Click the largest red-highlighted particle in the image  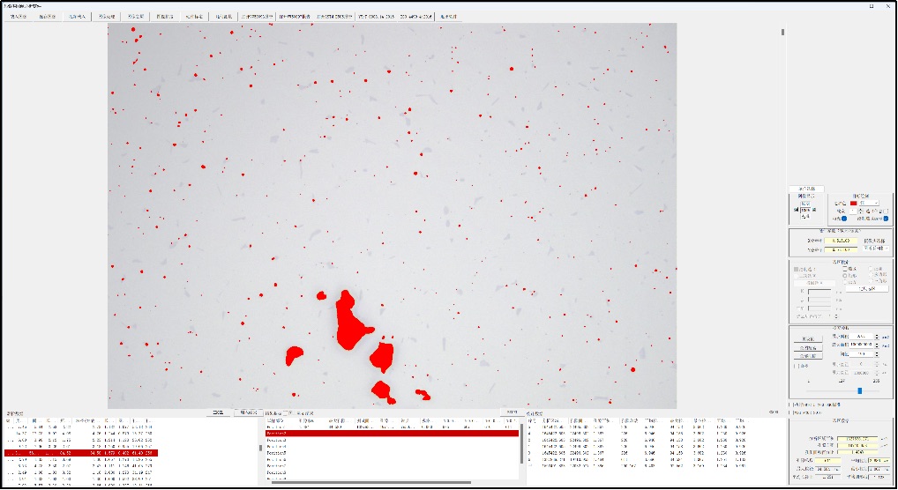pyautogui.click(x=351, y=321)
